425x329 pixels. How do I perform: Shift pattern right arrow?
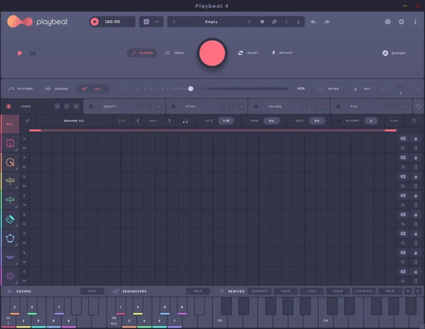tap(169, 121)
